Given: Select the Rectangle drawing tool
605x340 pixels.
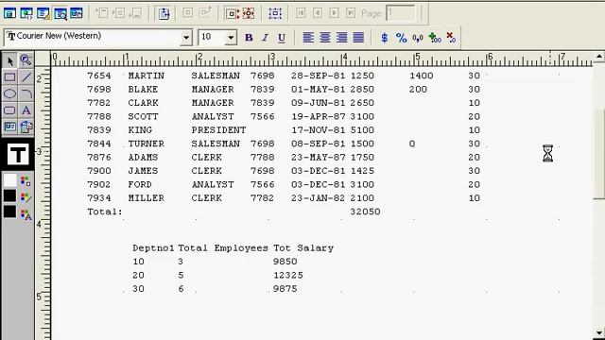Looking at the screenshot, I should pos(10,77).
